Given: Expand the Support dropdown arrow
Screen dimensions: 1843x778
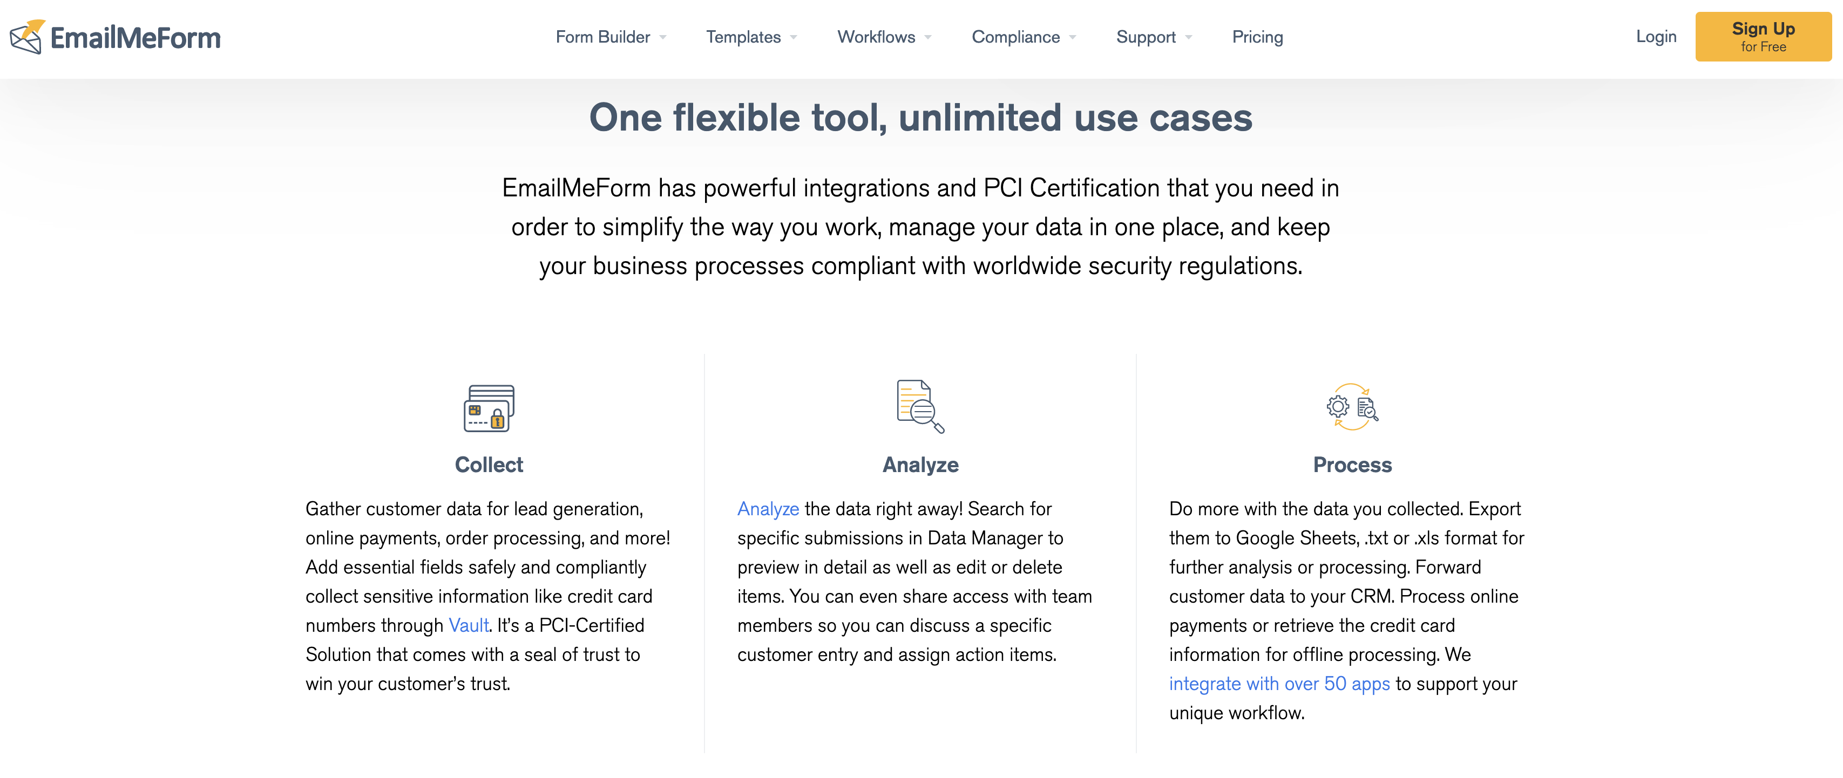Looking at the screenshot, I should [x=1188, y=37].
